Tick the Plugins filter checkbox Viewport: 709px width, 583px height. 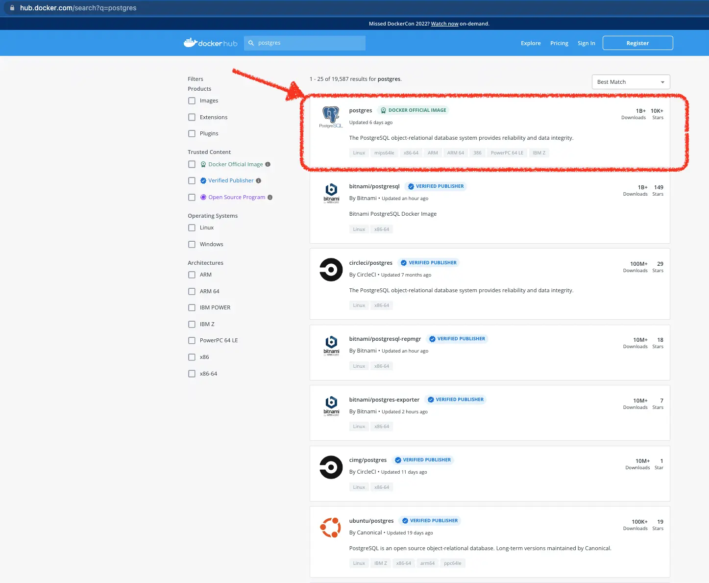[x=192, y=133]
